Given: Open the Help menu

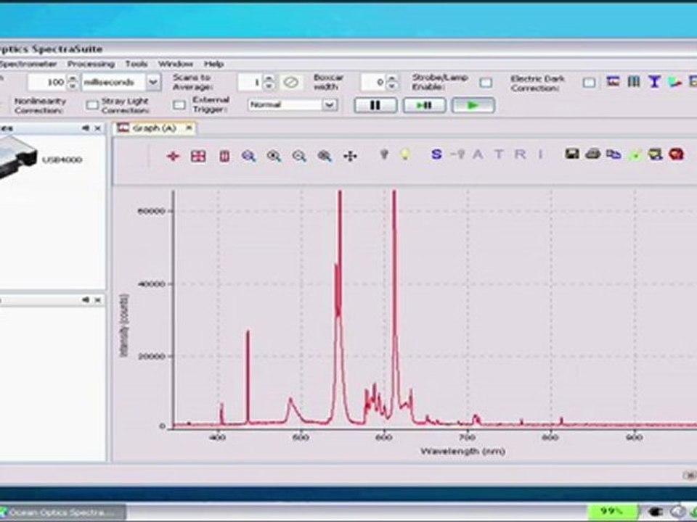Looking at the screenshot, I should (213, 64).
